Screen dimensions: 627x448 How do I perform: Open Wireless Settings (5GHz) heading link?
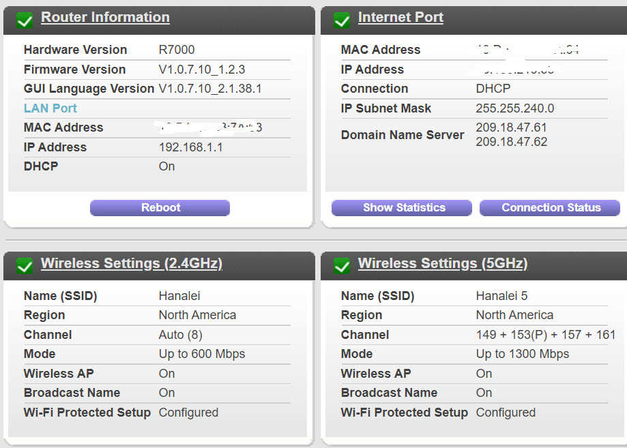pyautogui.click(x=442, y=264)
